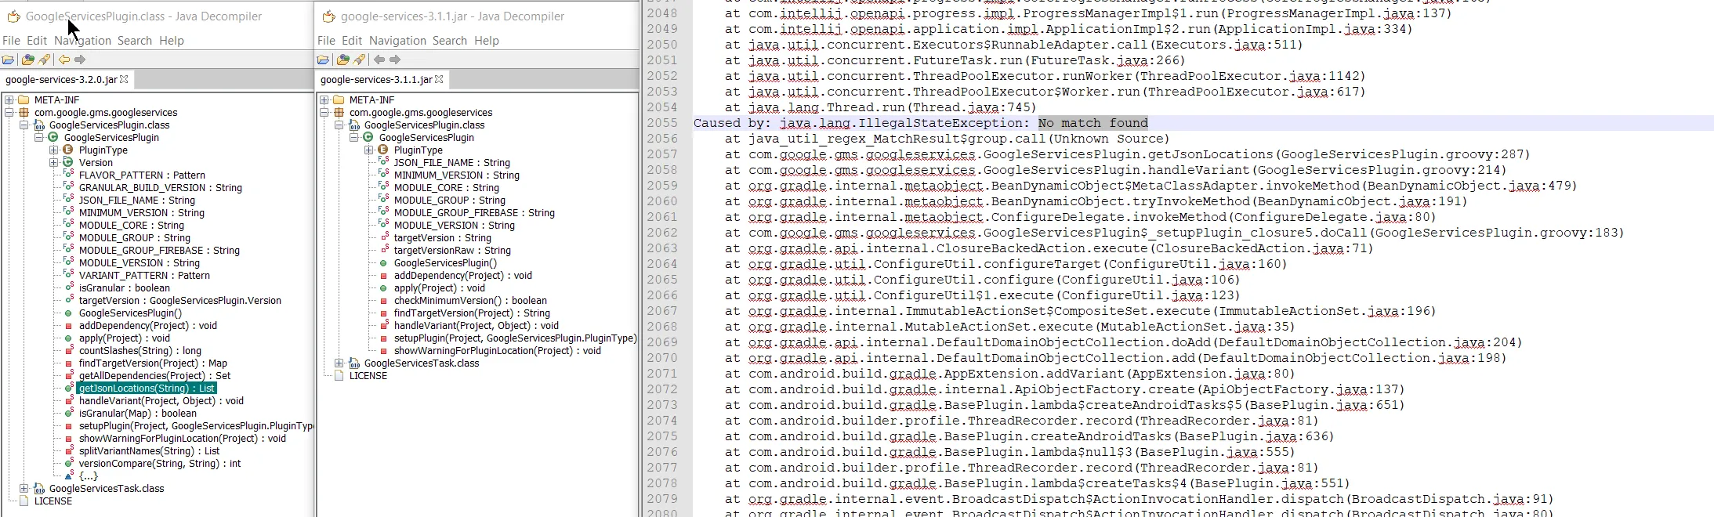
Task: Open Navigation menu in google-services-3.1.1 window
Action: click(x=397, y=41)
